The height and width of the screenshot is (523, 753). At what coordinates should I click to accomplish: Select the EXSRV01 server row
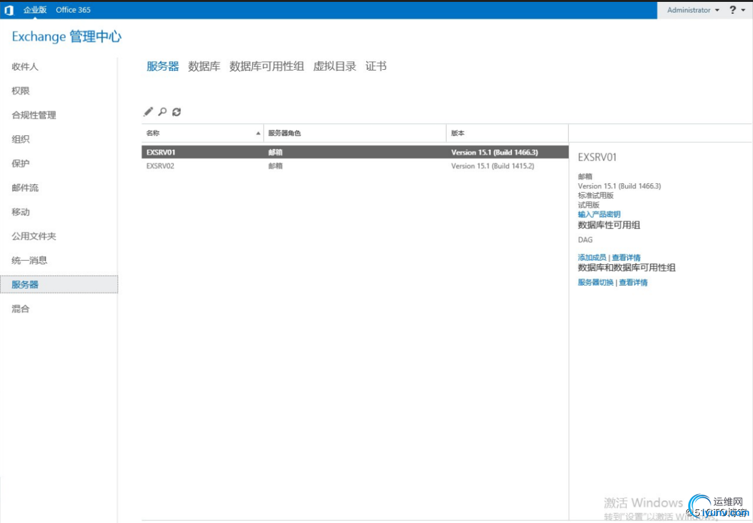pyautogui.click(x=355, y=152)
